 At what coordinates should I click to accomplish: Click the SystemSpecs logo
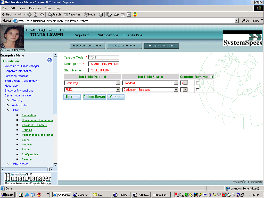coord(242,38)
